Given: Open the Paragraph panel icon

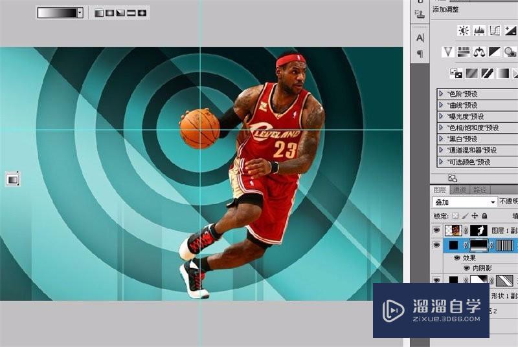Looking at the screenshot, I should pos(420,54).
